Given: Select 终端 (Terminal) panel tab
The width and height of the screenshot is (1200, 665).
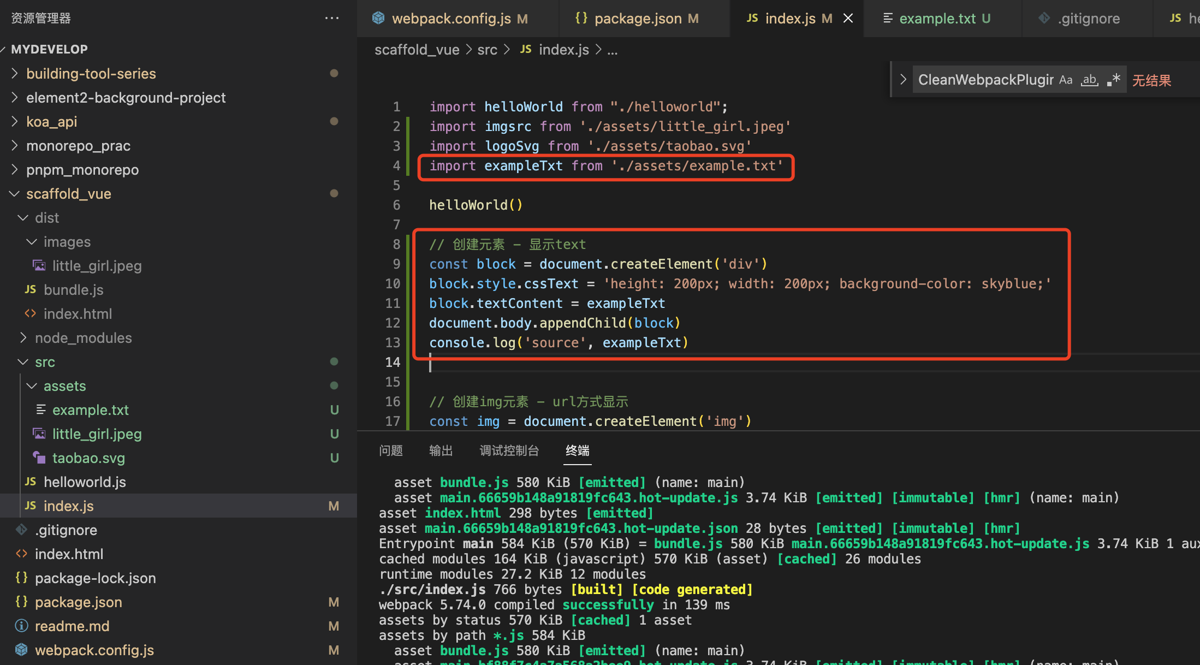Looking at the screenshot, I should click(x=578, y=450).
